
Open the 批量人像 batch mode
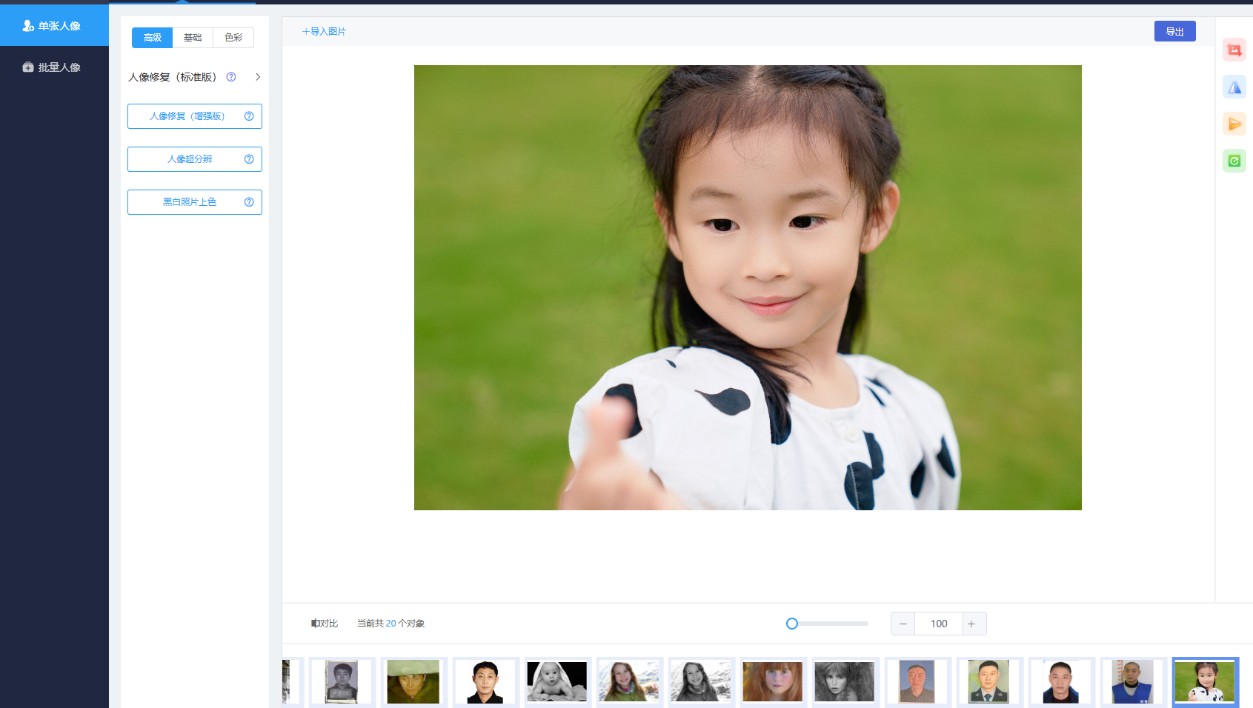point(54,67)
